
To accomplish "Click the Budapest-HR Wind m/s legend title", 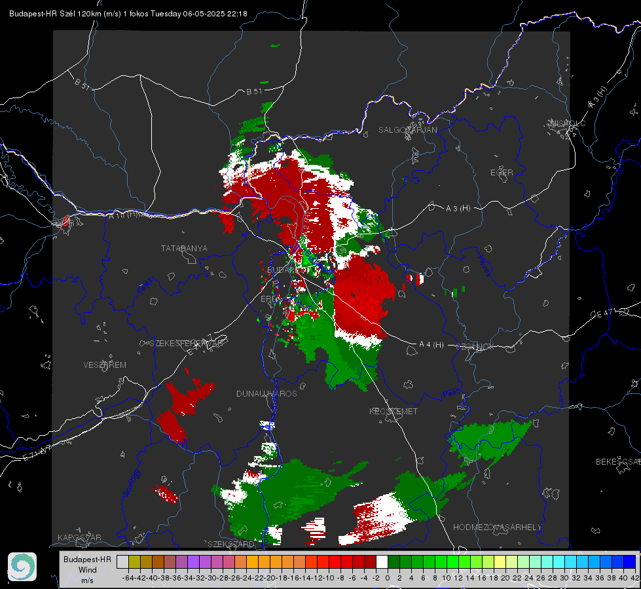I will tap(88, 570).
